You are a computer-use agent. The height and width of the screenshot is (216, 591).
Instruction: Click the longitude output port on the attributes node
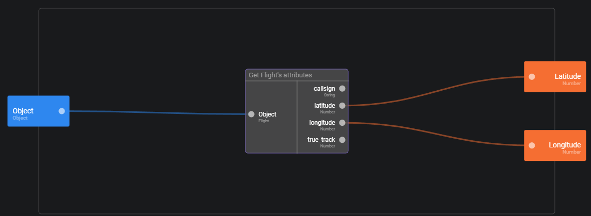(342, 123)
